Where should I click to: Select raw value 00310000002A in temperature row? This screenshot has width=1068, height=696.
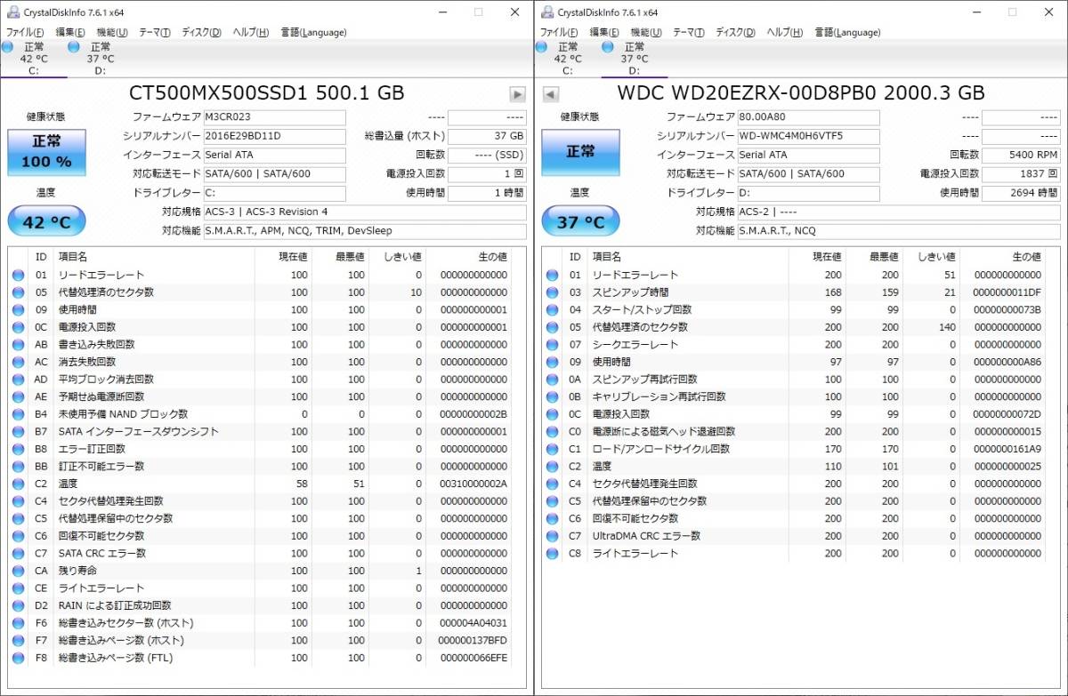(x=473, y=484)
